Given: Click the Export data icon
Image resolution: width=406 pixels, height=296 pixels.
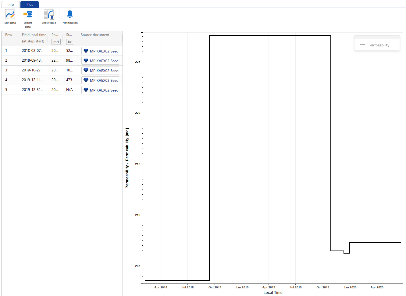Looking at the screenshot, I should 28,14.
